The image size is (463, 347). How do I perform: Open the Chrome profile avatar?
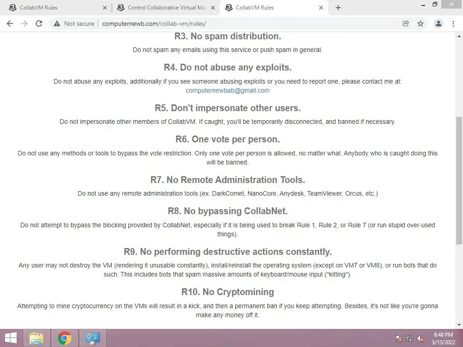coord(439,23)
